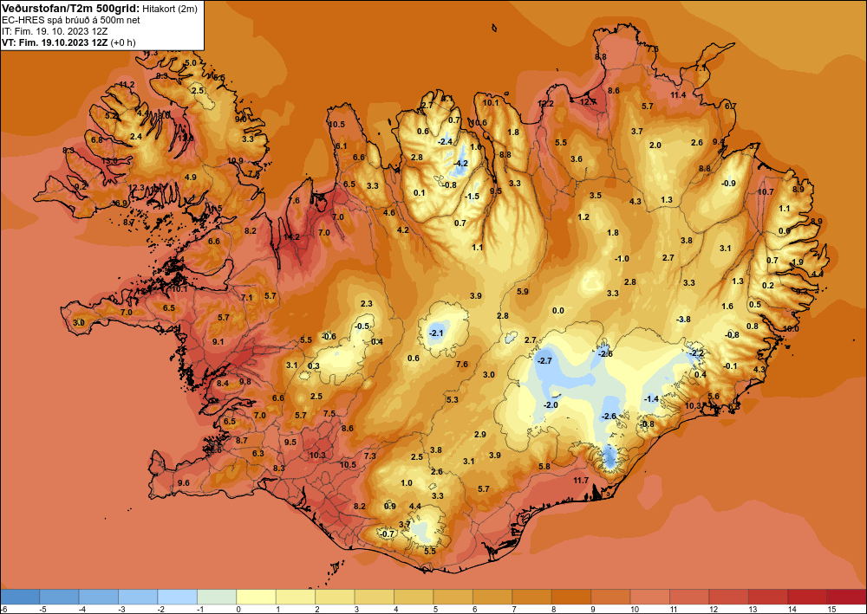Click the 5.9 temperature label
Screen dimensions: 867x614
[x=523, y=292]
